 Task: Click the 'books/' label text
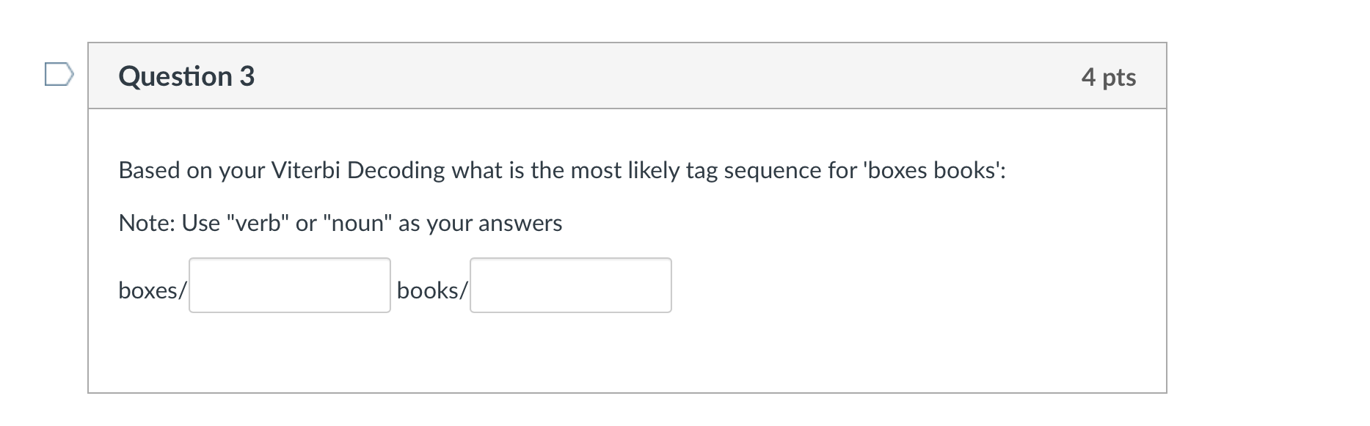pyautogui.click(x=431, y=290)
